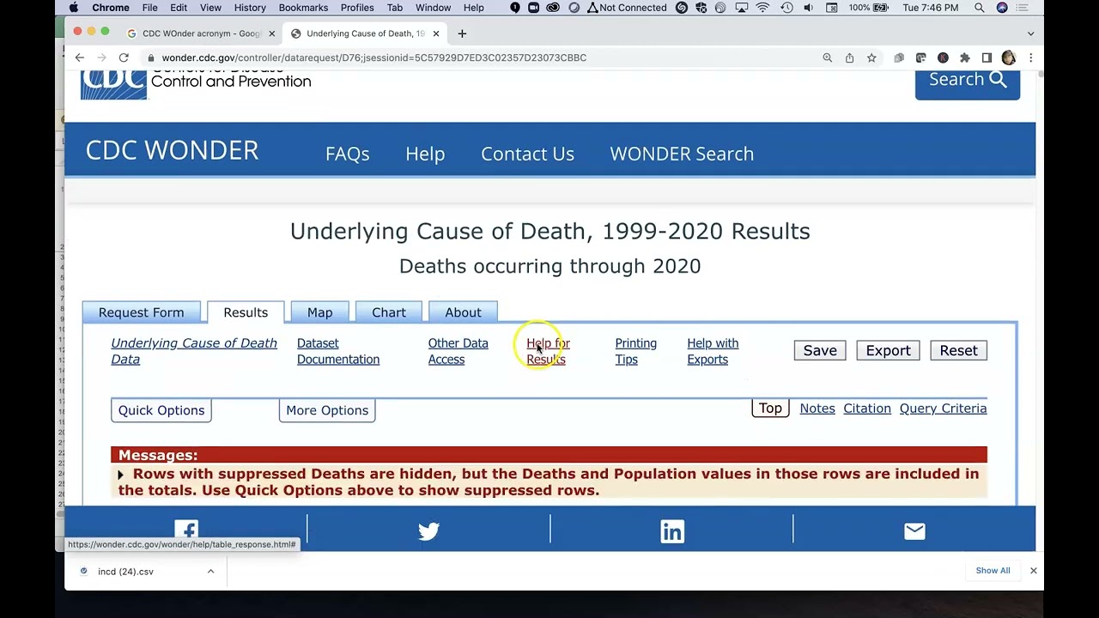Screen dimensions: 1099x618
Task: Open the Contact Us page
Action: click(527, 154)
